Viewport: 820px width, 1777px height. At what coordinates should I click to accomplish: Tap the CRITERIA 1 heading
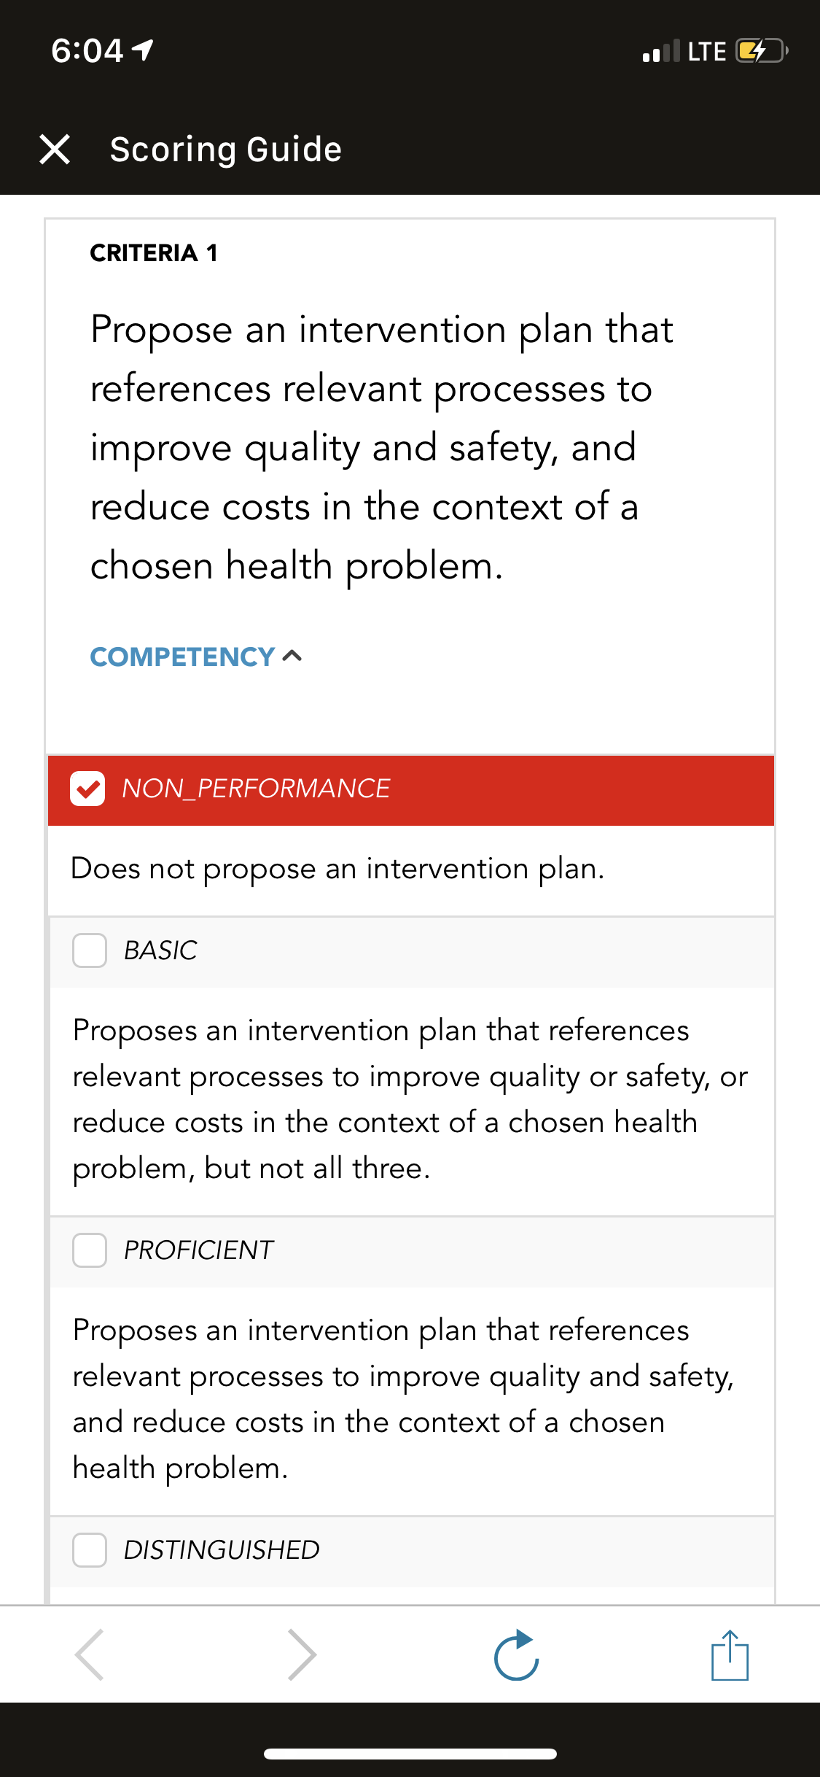click(154, 252)
